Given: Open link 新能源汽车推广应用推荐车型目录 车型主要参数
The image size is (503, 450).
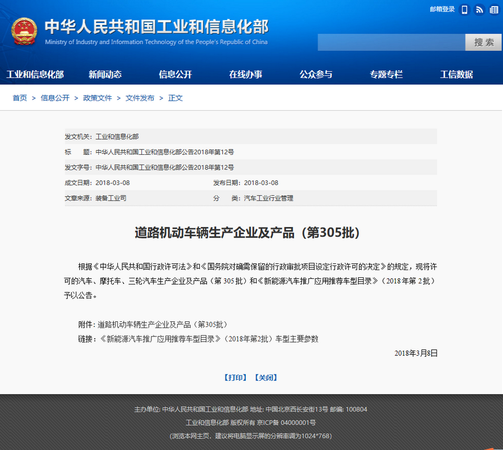Looking at the screenshot, I should (209, 339).
